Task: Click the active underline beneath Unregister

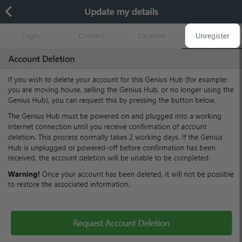Action: pos(212,48)
